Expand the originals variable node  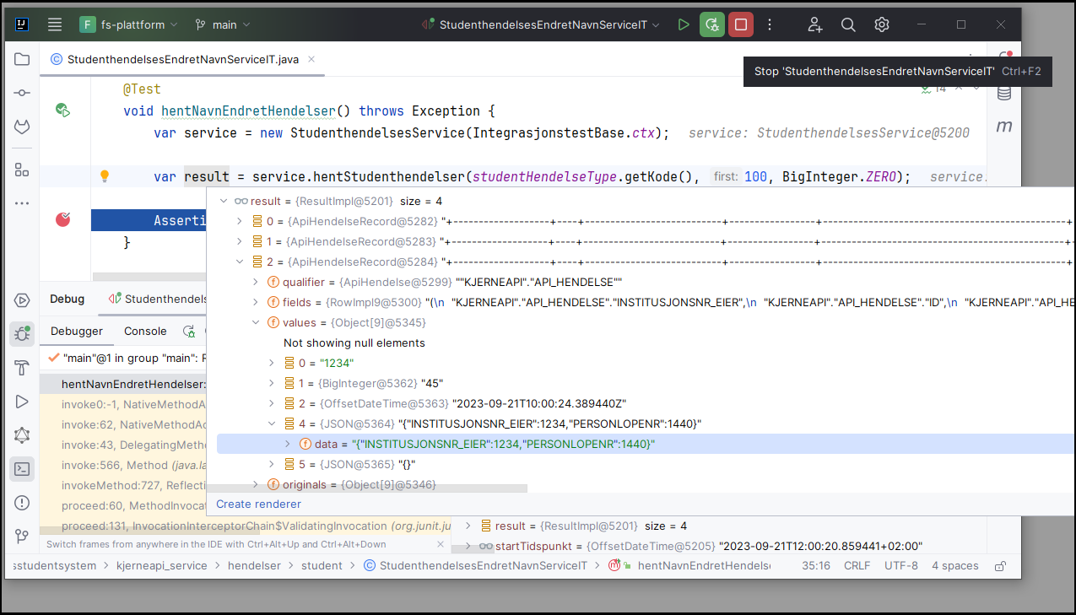(x=256, y=484)
